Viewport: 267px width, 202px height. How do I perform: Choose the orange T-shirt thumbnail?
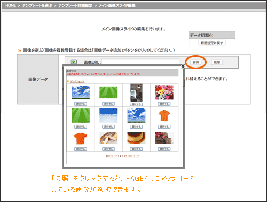click(81, 138)
